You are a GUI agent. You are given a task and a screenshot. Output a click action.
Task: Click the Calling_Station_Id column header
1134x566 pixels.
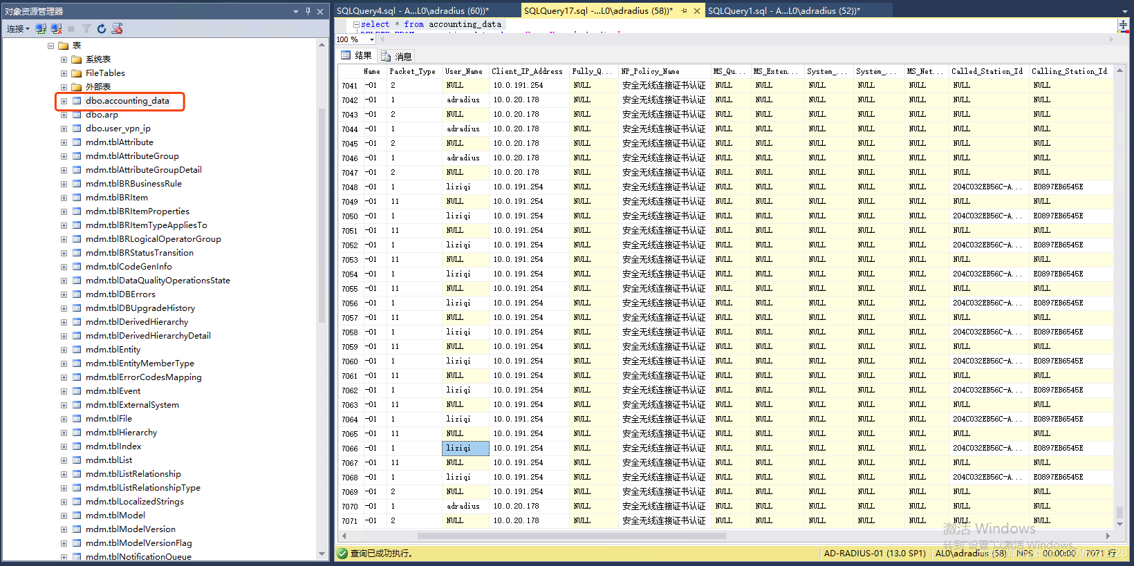click(1070, 71)
